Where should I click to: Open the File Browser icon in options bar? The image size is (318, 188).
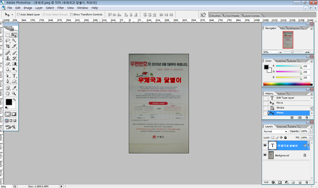(x=203, y=15)
